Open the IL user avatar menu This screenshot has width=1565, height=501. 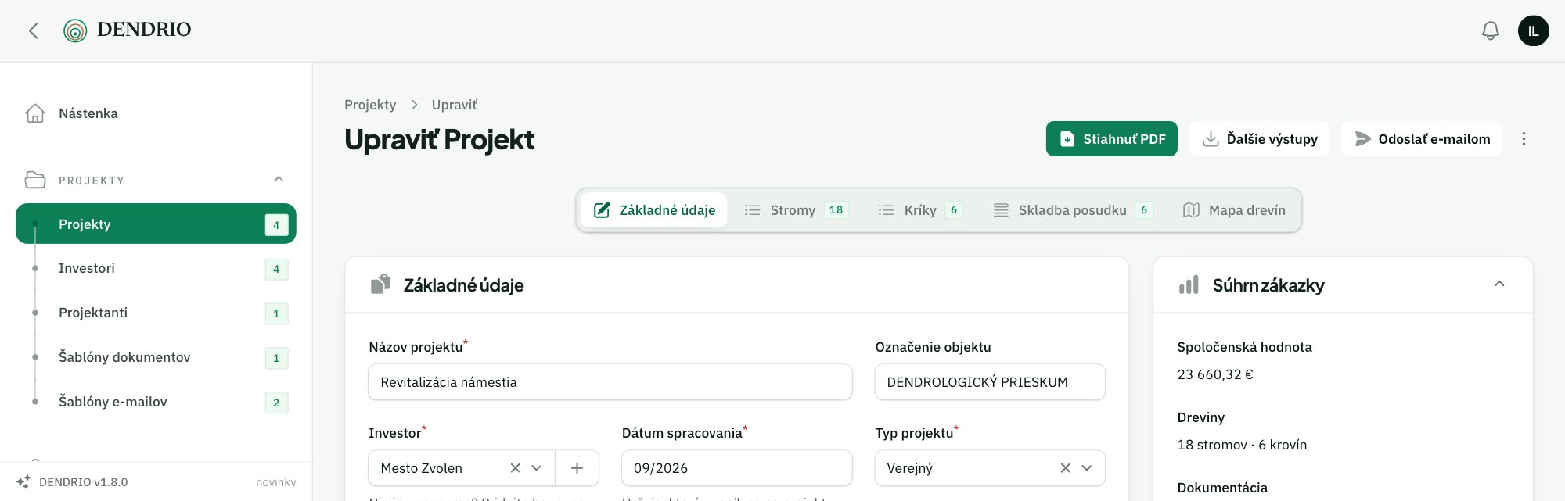click(x=1534, y=30)
